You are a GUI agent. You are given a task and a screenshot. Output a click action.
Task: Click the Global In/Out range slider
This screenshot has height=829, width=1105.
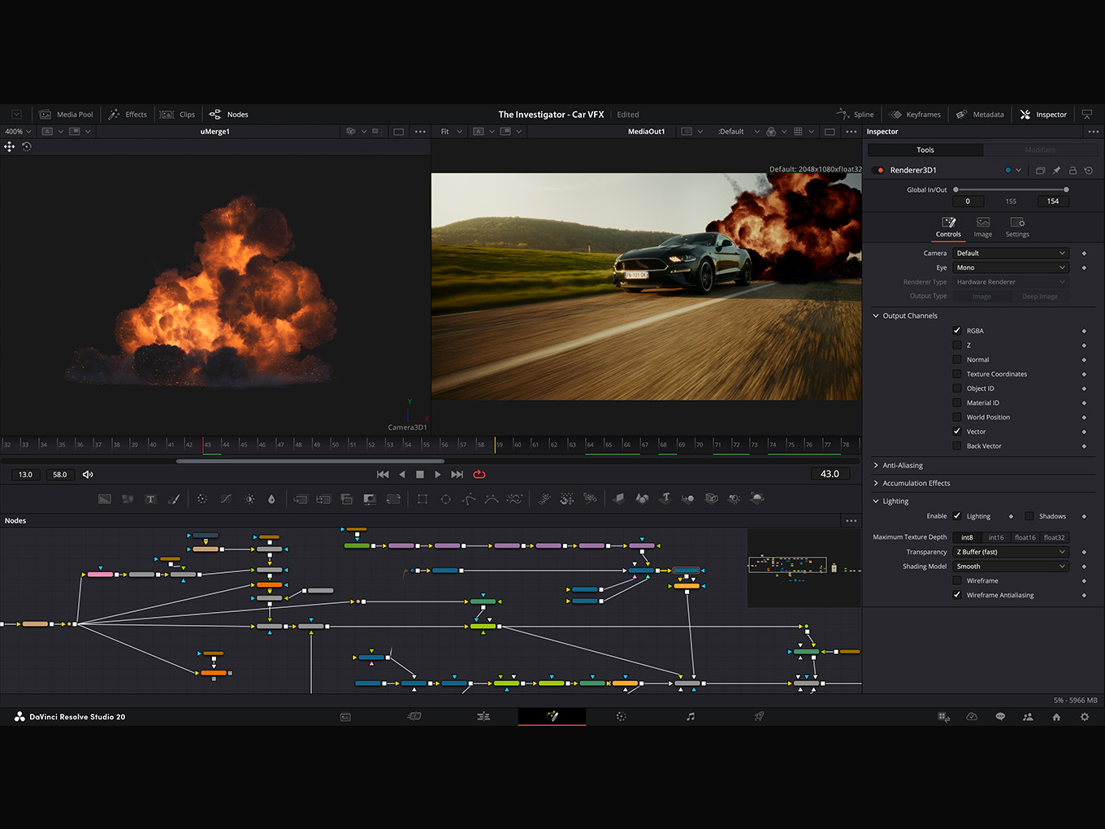tap(1011, 189)
